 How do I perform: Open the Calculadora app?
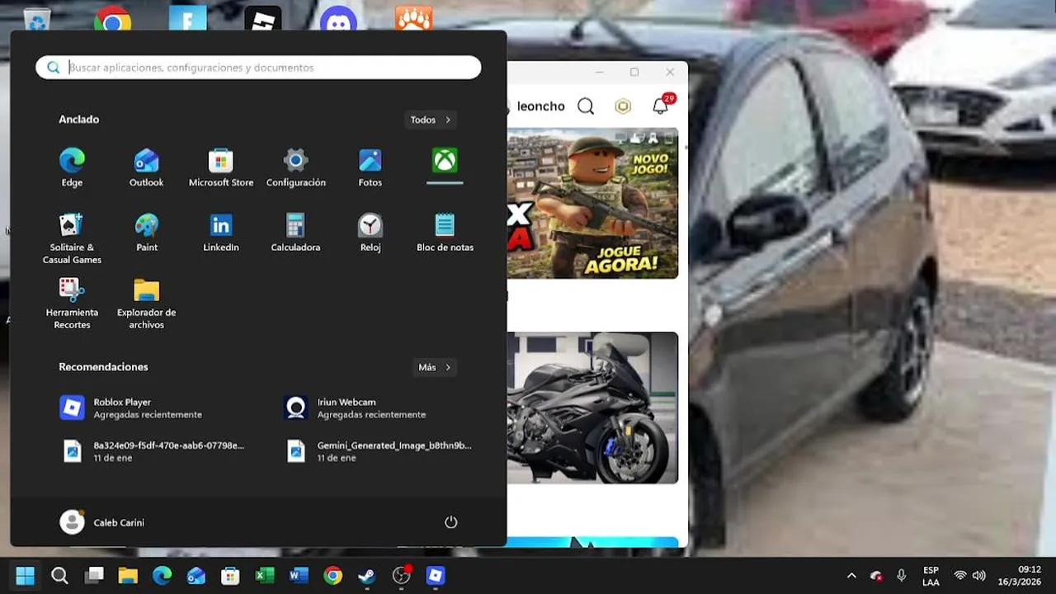(x=295, y=233)
